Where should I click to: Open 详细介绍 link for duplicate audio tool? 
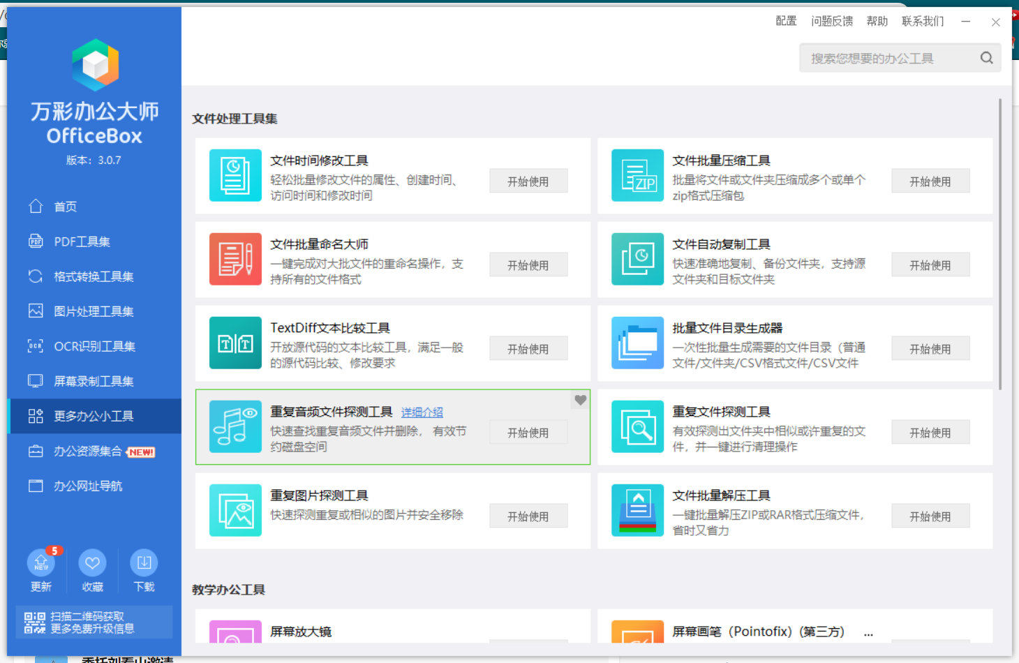tap(422, 412)
